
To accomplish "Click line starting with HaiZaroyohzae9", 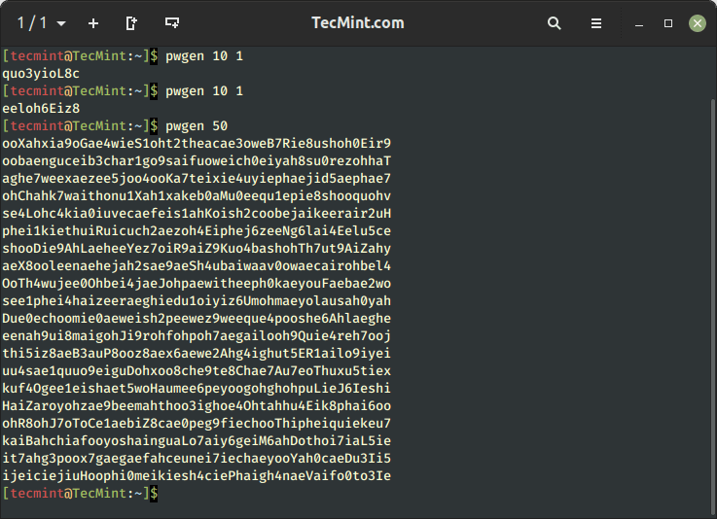I will tap(197, 405).
